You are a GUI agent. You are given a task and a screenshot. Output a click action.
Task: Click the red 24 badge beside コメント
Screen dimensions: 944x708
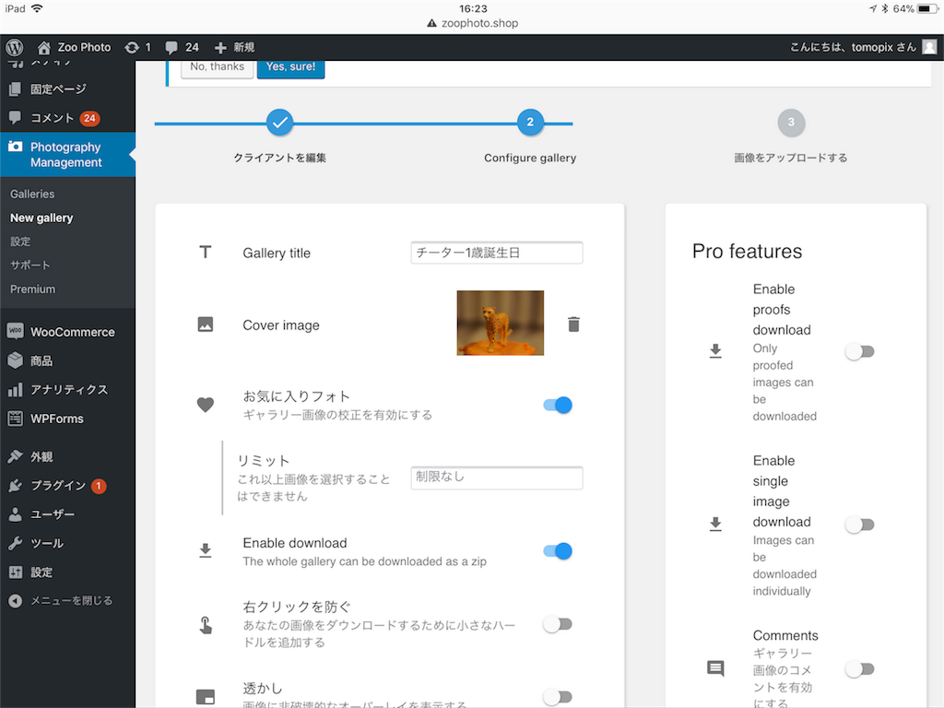pos(89,118)
